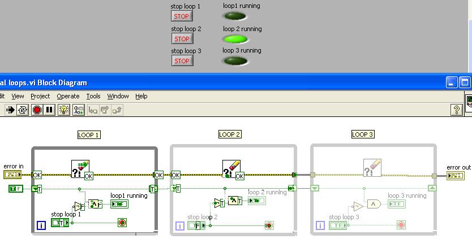The image size is (472, 239).
Task: Select the True boolean constant left of Loop 1
Action: (16, 189)
